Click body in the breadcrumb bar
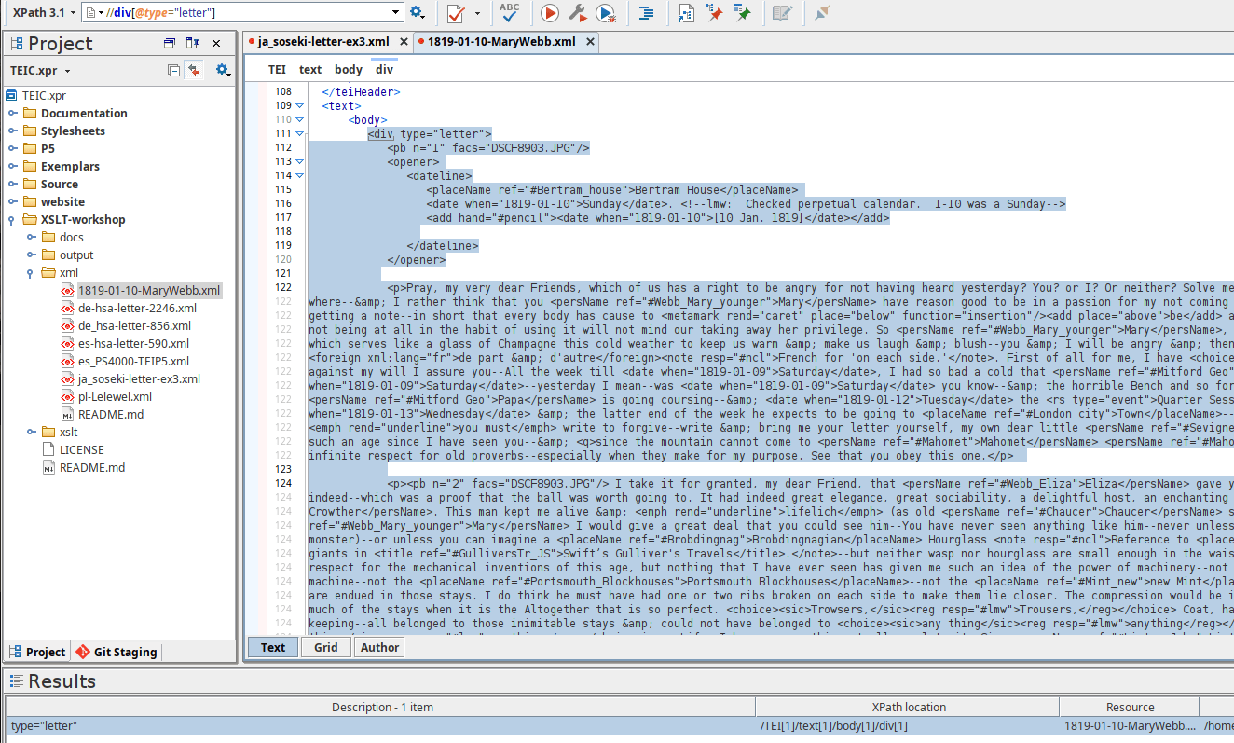 coord(348,69)
